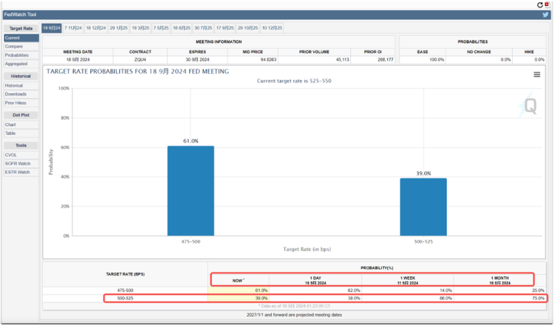Click the 45,113 prior volume value
555x330 pixels.
click(343, 60)
